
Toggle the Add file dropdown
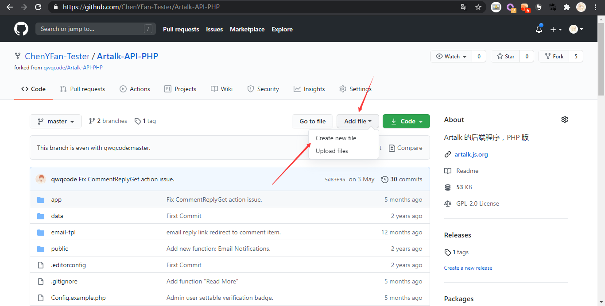[x=358, y=121]
